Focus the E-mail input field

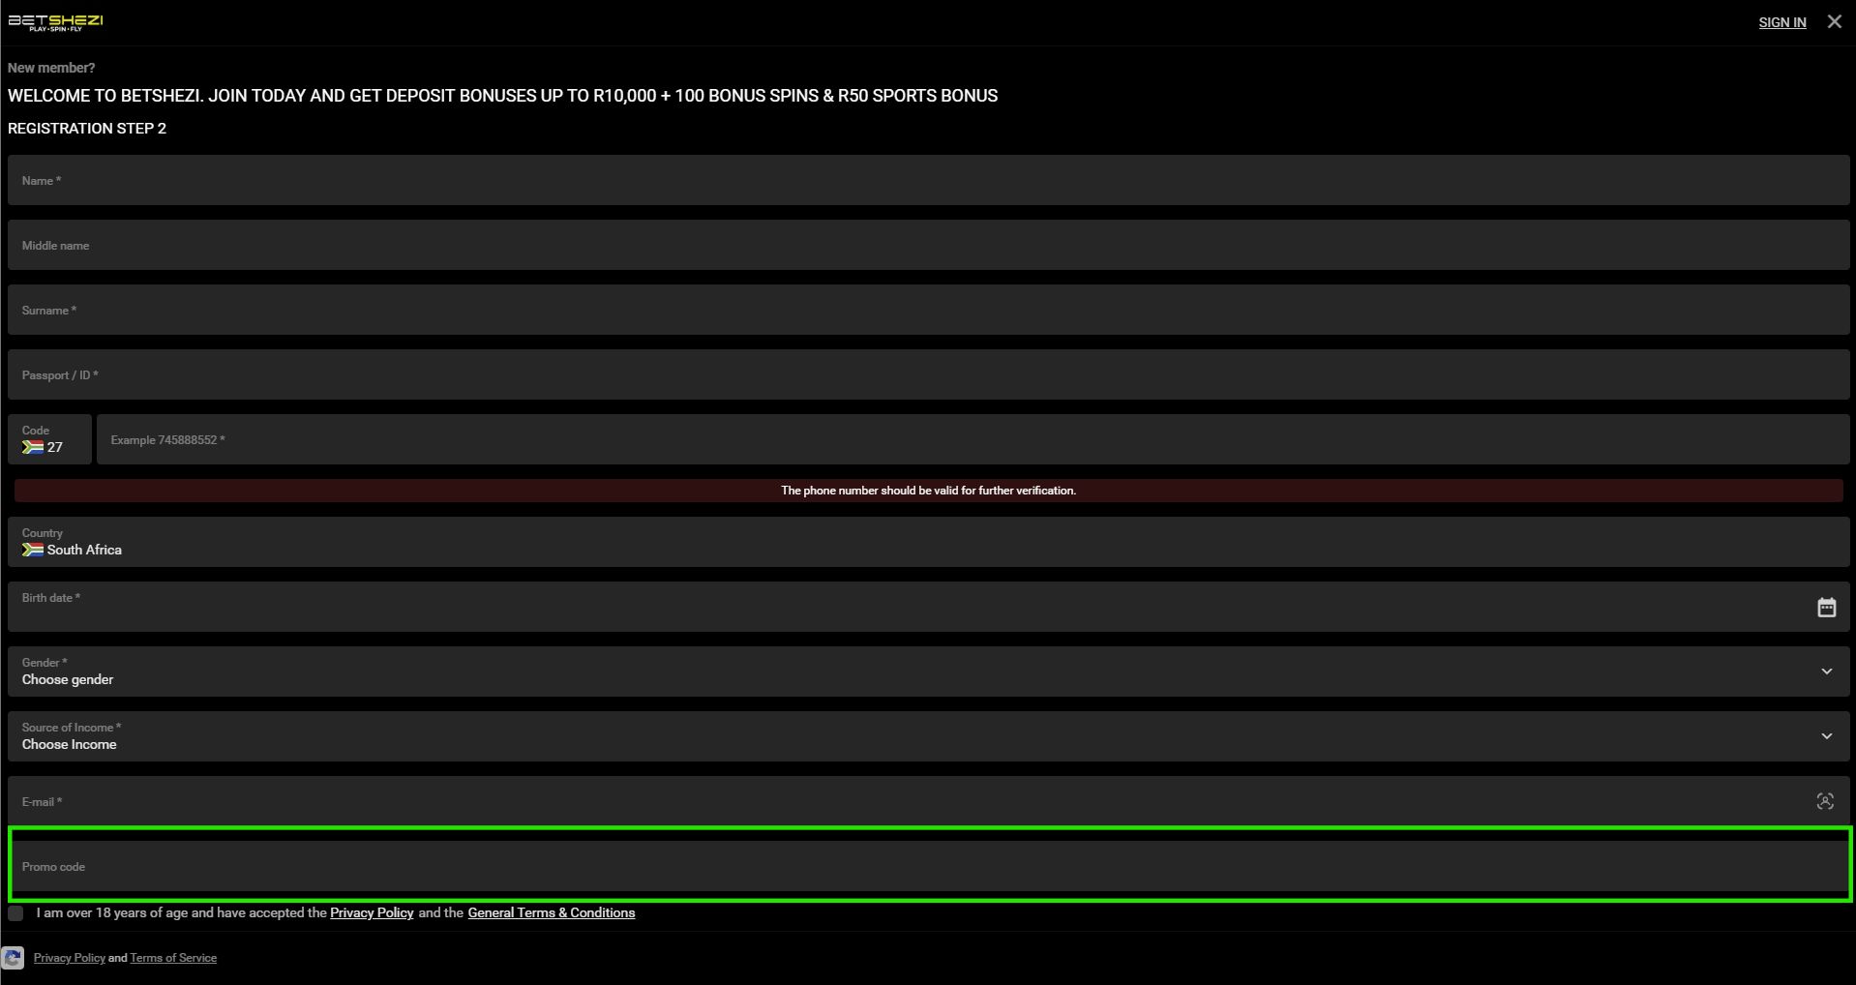(x=928, y=801)
